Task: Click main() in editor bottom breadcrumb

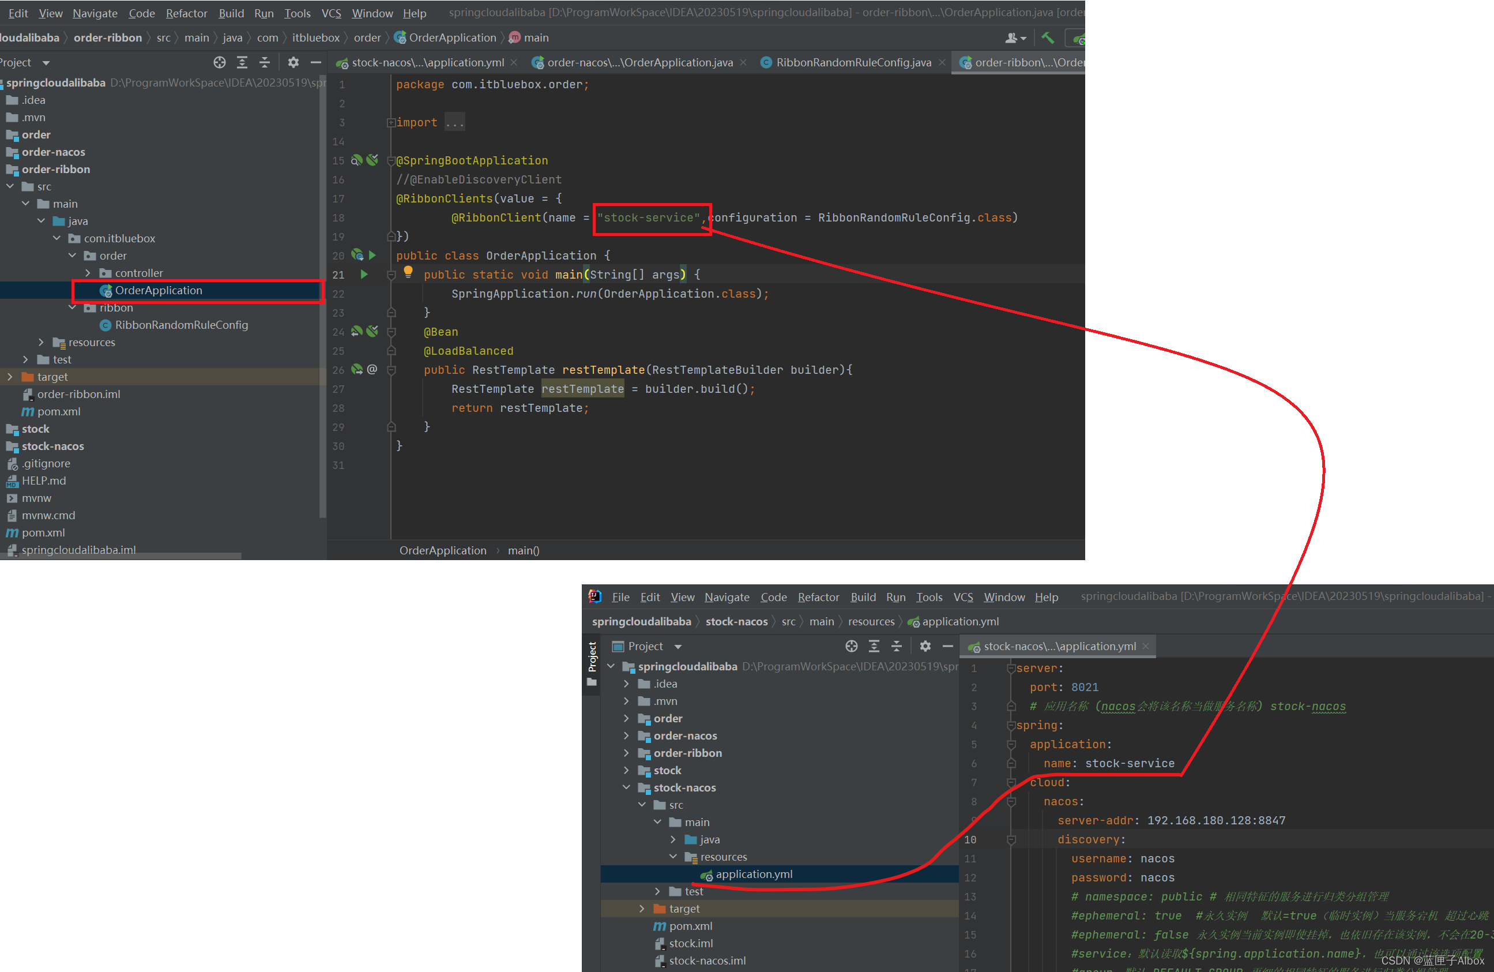Action: [x=524, y=551]
